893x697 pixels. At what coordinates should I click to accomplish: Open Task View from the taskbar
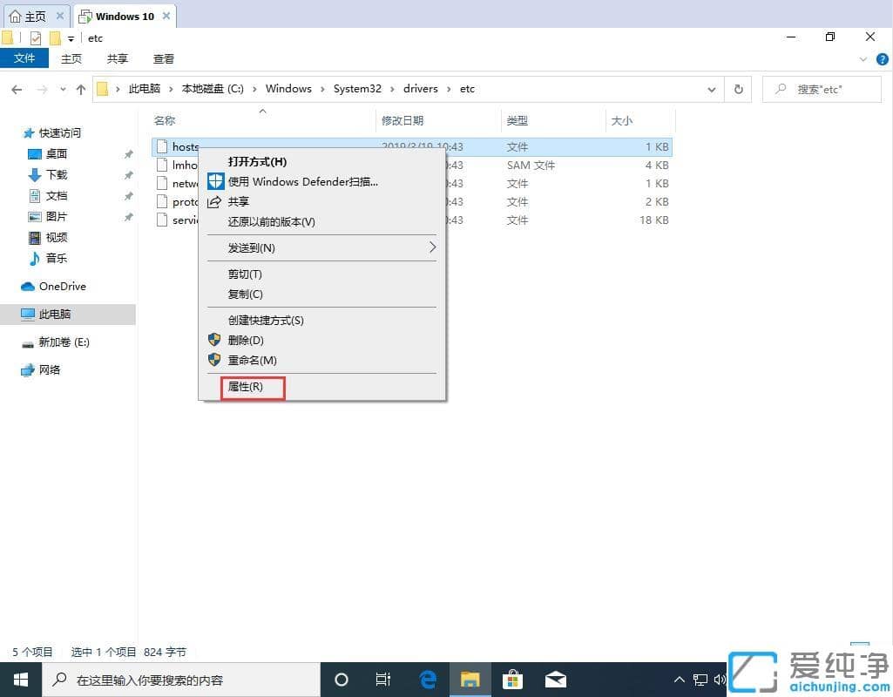(x=383, y=680)
